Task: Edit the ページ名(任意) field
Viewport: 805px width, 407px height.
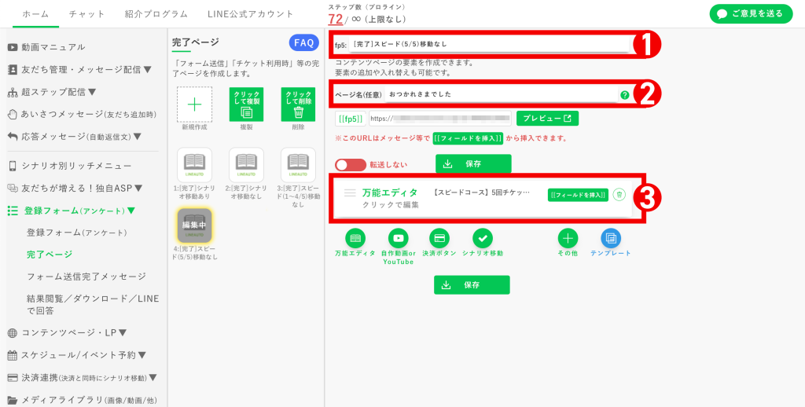Action: pyautogui.click(x=501, y=94)
